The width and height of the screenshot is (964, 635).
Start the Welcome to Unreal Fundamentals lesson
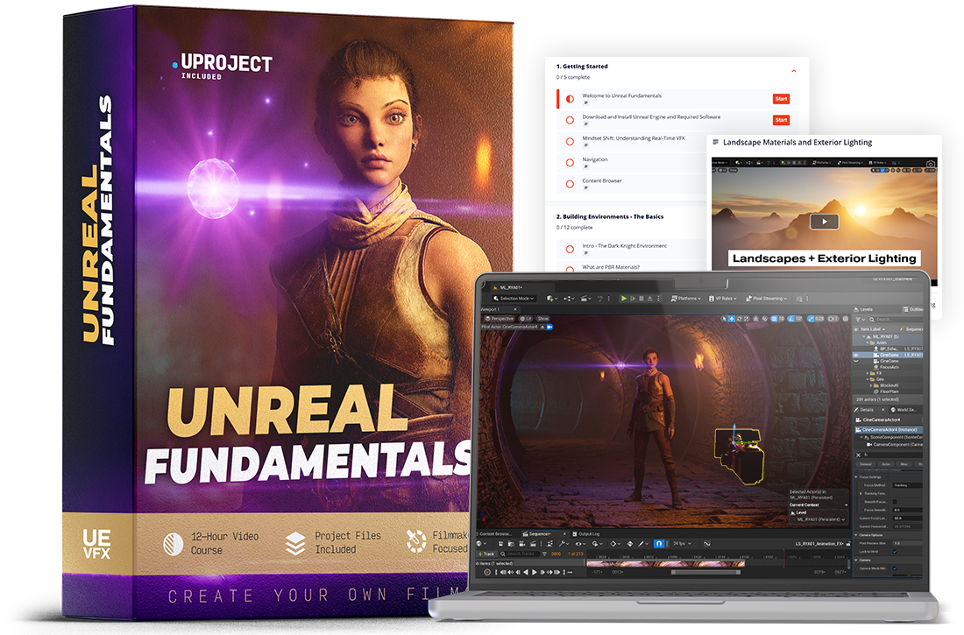pyautogui.click(x=781, y=99)
